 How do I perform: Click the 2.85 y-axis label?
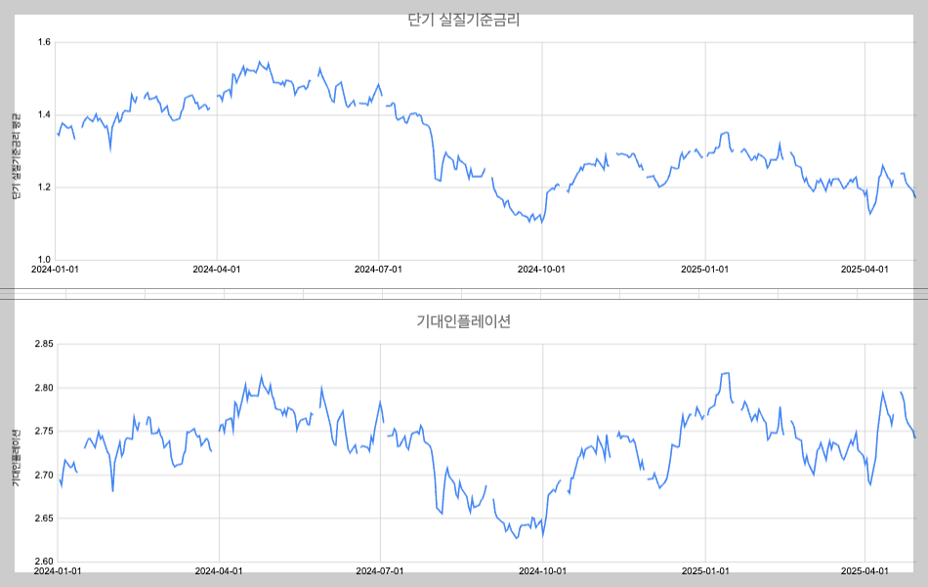(x=44, y=344)
